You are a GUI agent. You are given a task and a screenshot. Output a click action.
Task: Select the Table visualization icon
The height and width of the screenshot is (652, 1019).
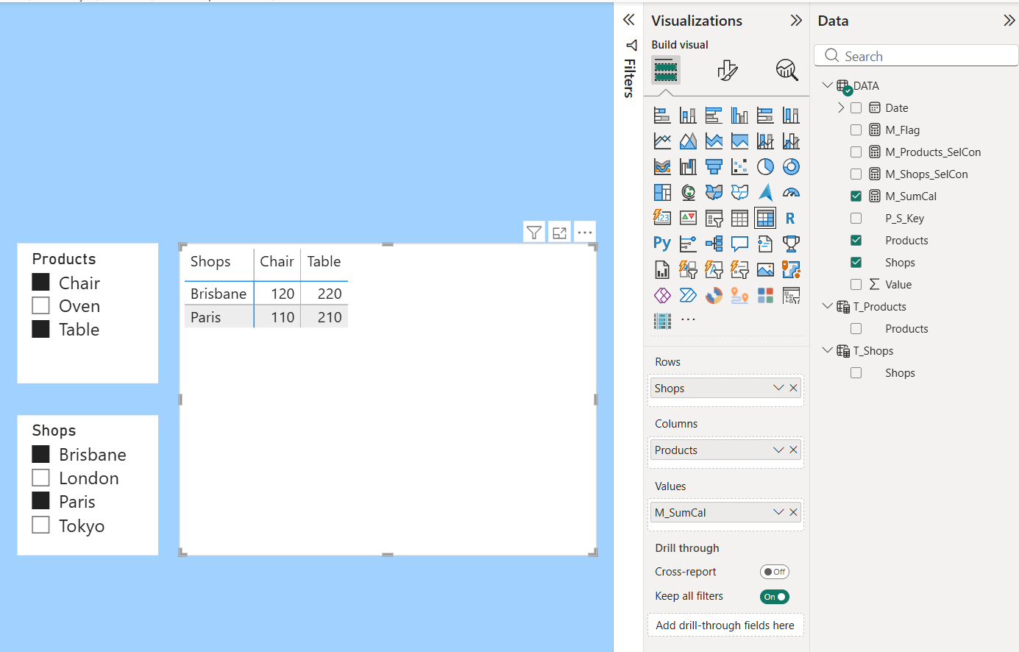(739, 218)
